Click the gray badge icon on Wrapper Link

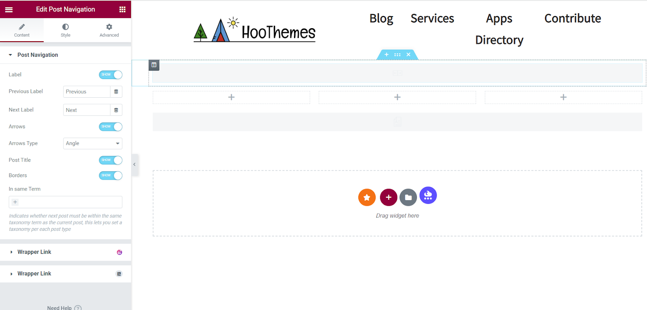[119, 274]
